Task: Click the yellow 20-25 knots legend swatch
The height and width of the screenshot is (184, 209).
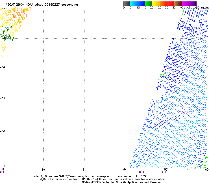Action: (156, 3)
